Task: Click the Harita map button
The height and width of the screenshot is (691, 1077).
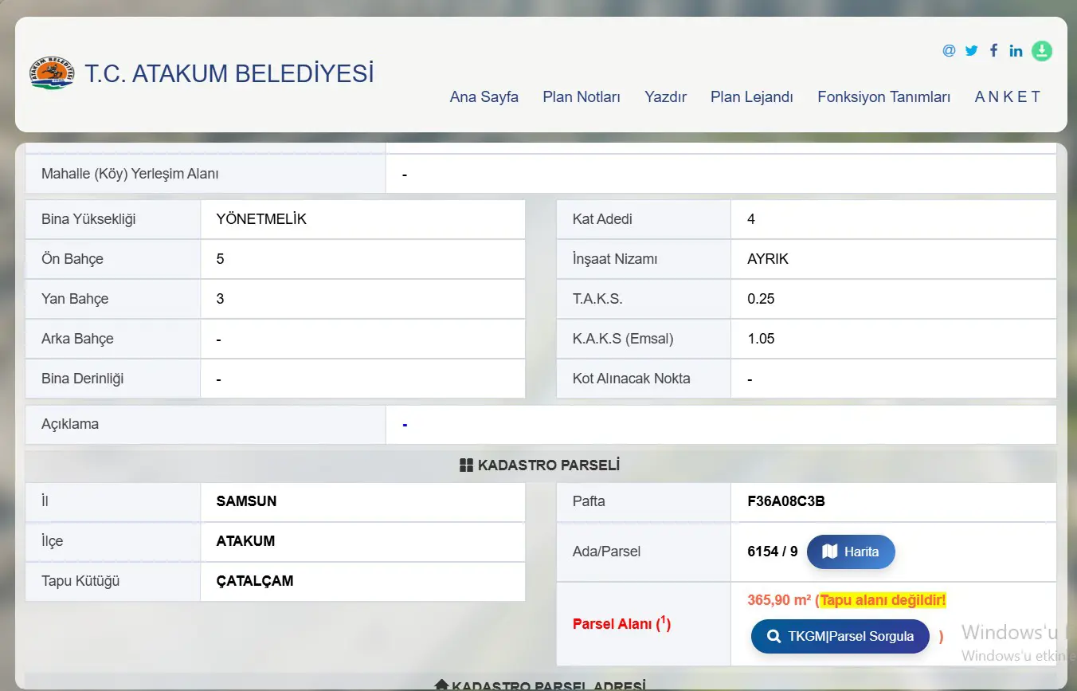Action: pos(851,552)
